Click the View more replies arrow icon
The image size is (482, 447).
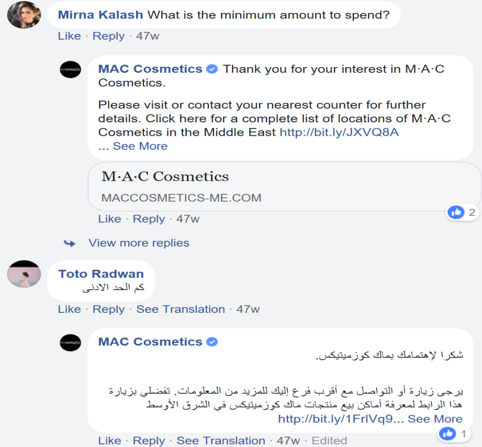coord(70,243)
